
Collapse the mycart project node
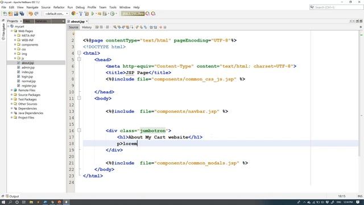click(9, 27)
